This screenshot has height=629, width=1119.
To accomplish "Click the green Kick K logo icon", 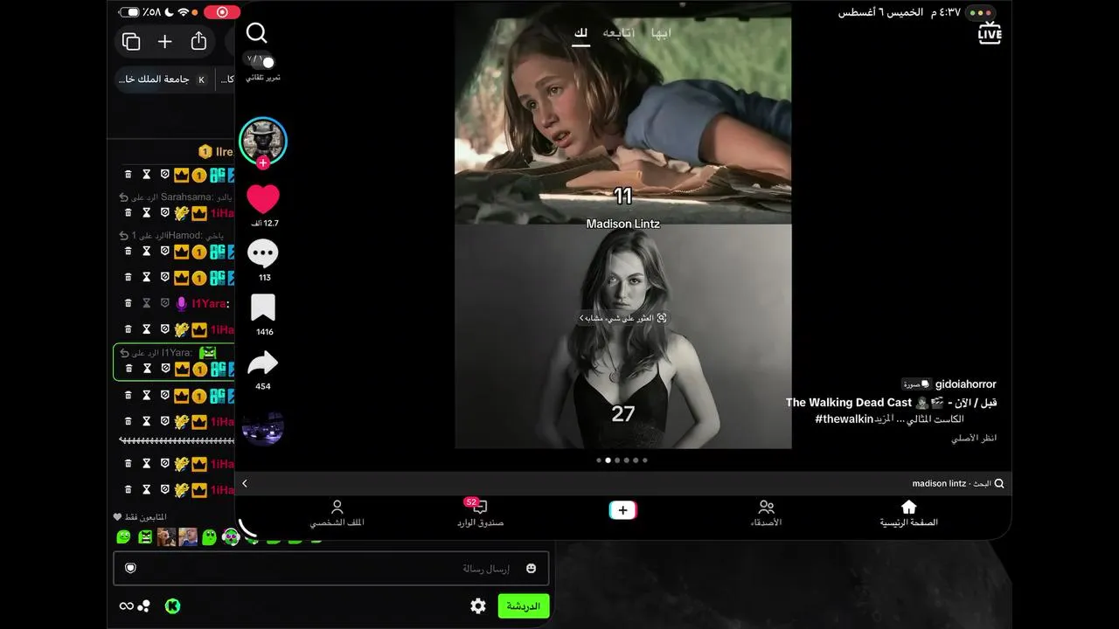I will pos(172,605).
